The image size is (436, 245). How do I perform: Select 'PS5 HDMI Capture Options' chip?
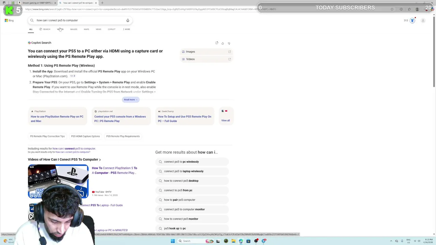click(x=85, y=136)
